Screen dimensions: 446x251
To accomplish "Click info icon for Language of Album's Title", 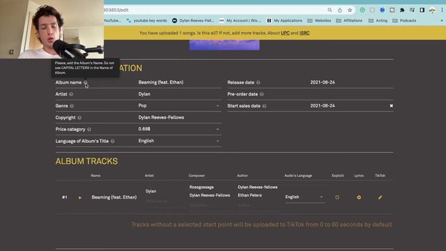I will [x=113, y=141].
